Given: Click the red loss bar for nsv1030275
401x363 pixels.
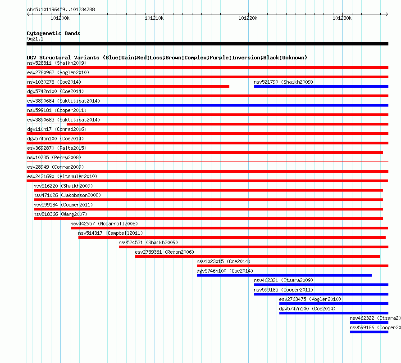Looking at the screenshot, I should (128, 86).
